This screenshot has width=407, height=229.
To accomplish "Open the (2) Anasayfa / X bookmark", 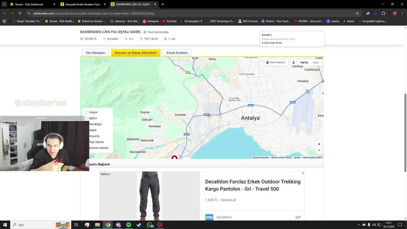I will pyautogui.click(x=191, y=21).
